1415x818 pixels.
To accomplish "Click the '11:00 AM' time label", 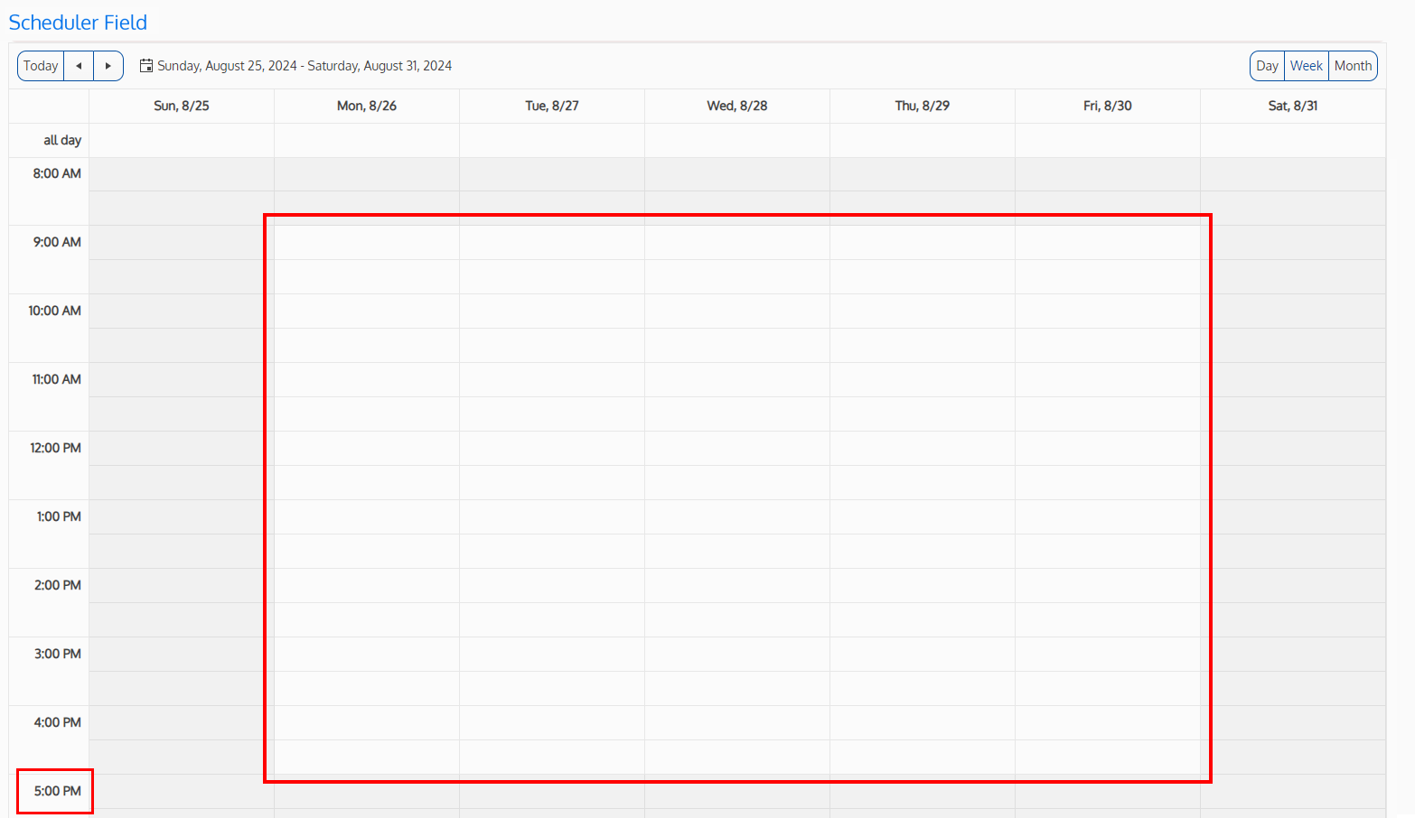I will coord(56,379).
